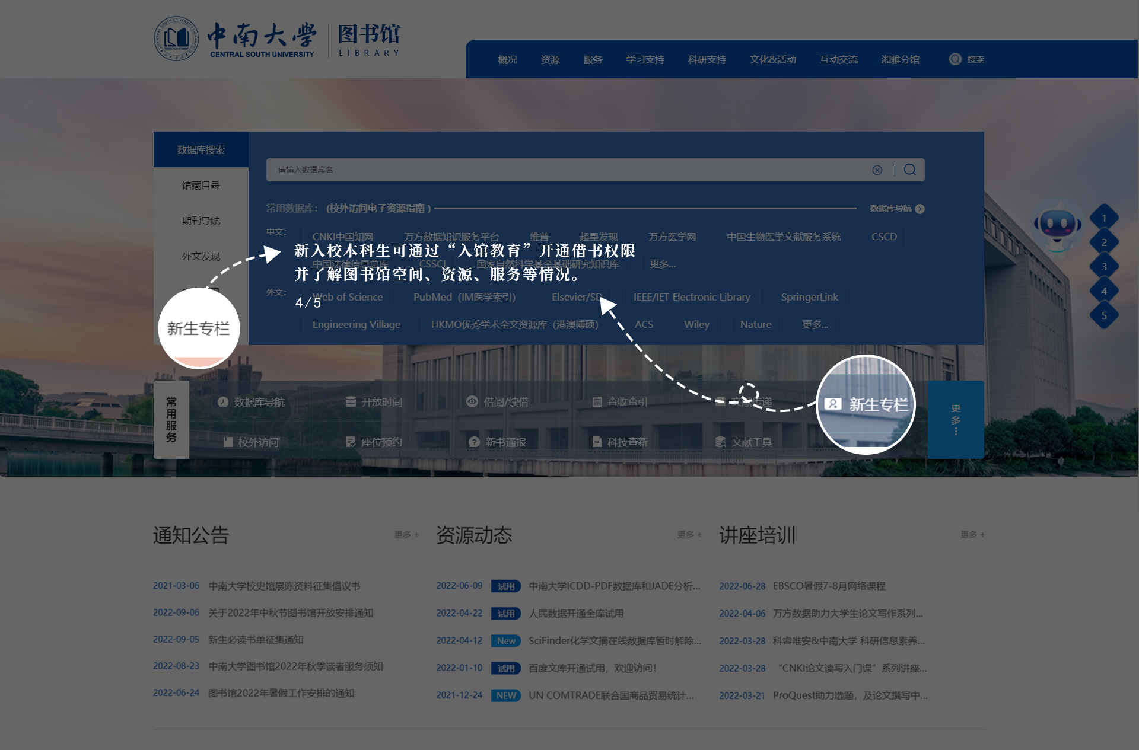Image resolution: width=1139 pixels, height=750 pixels.
Task: Click the clear (X) icon in search field
Action: coord(877,170)
